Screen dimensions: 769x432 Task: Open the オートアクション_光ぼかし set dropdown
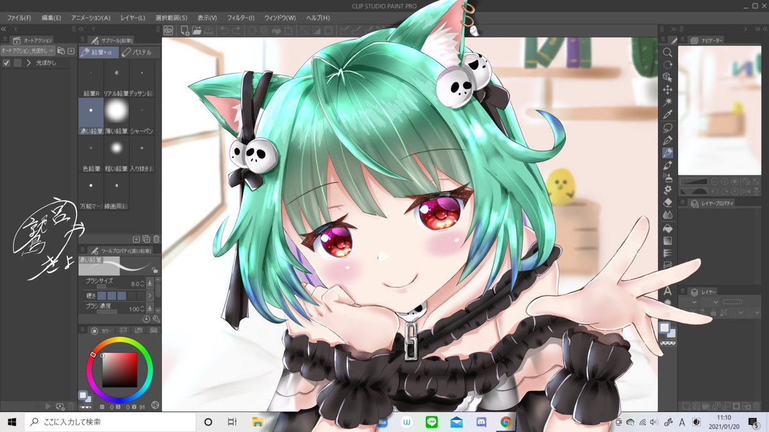click(x=28, y=50)
